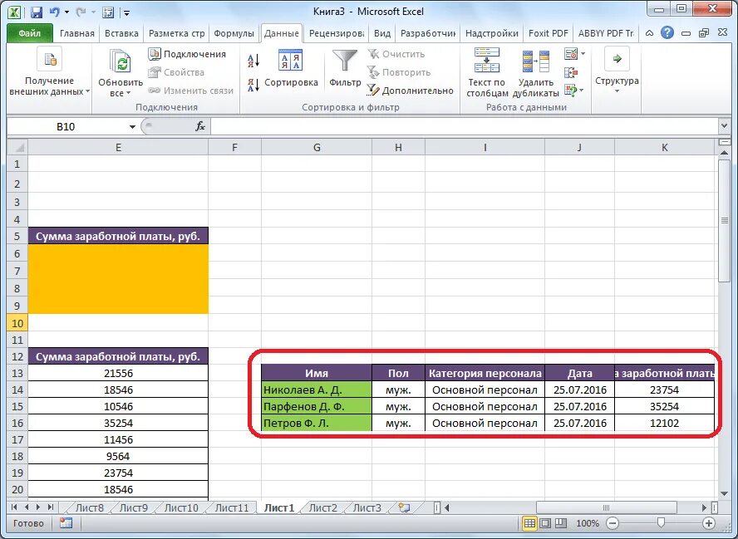
Task: Click the Очистить filter button
Action: pos(396,54)
